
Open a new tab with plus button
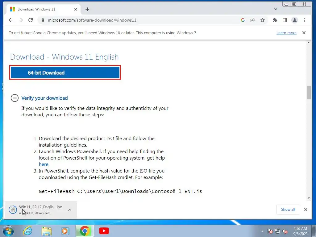pyautogui.click(x=87, y=9)
